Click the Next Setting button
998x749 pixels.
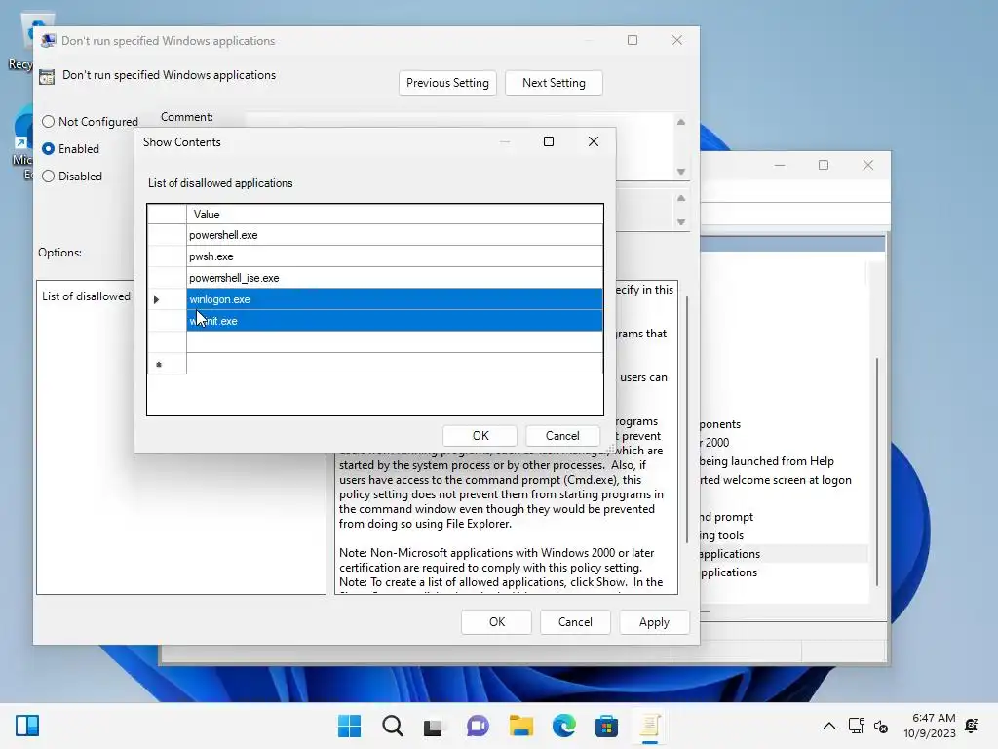click(554, 83)
